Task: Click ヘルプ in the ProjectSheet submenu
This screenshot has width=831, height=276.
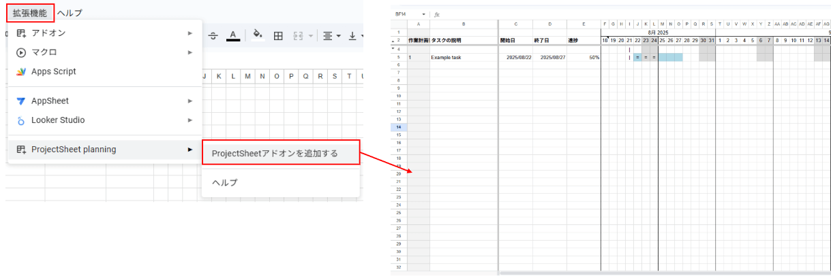Action: coord(225,182)
